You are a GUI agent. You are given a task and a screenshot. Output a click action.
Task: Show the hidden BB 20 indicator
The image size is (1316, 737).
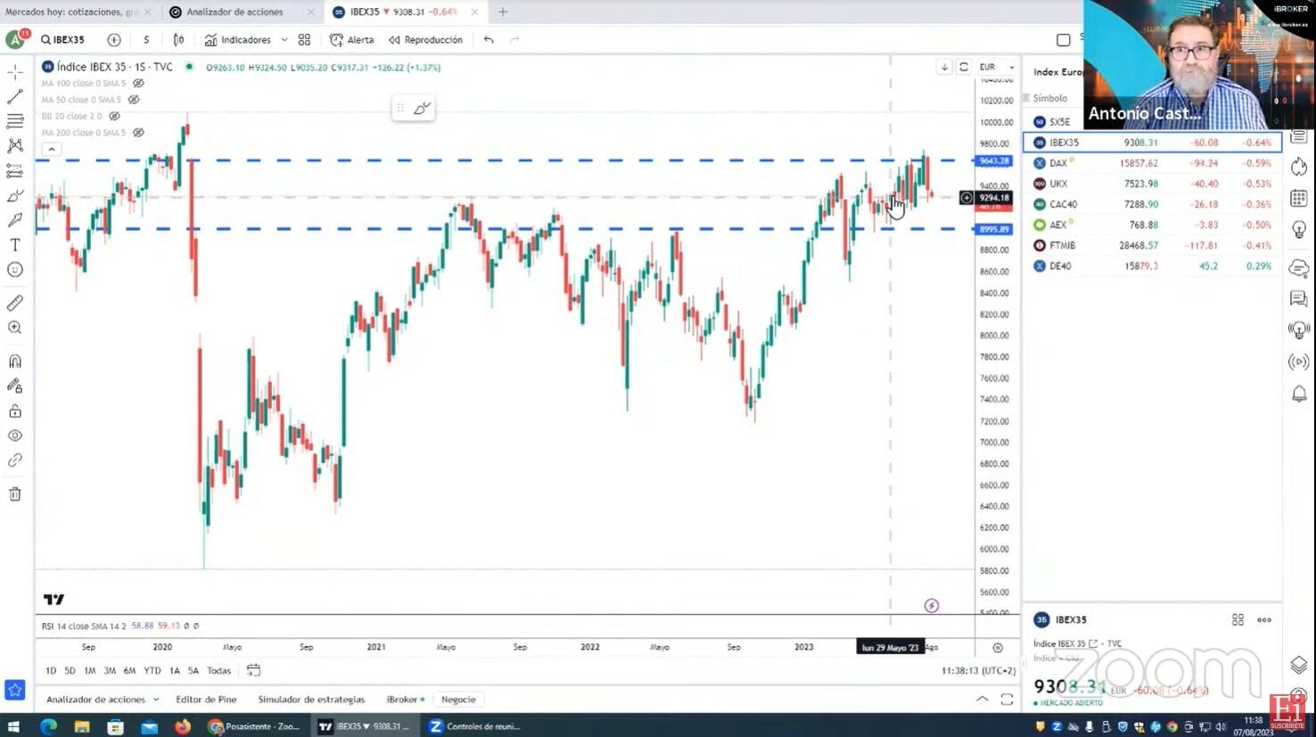114,116
